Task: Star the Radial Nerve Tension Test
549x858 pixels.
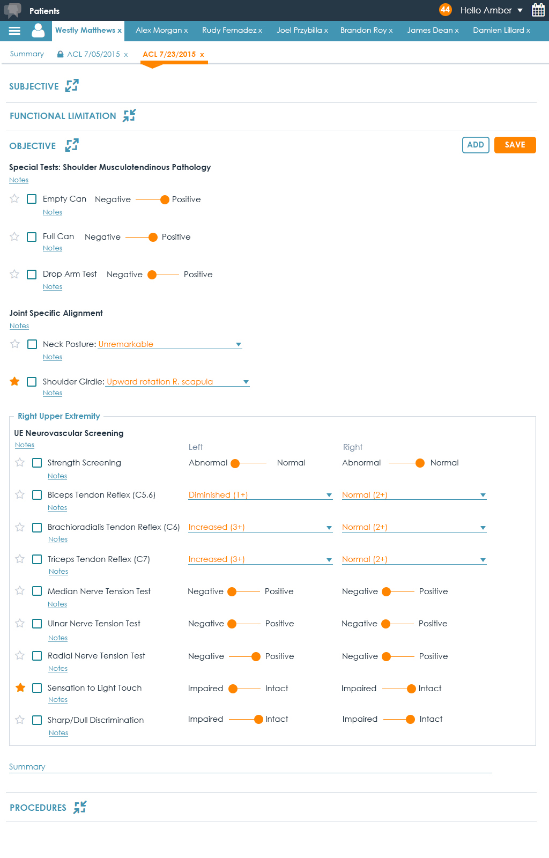Action: pyautogui.click(x=20, y=655)
